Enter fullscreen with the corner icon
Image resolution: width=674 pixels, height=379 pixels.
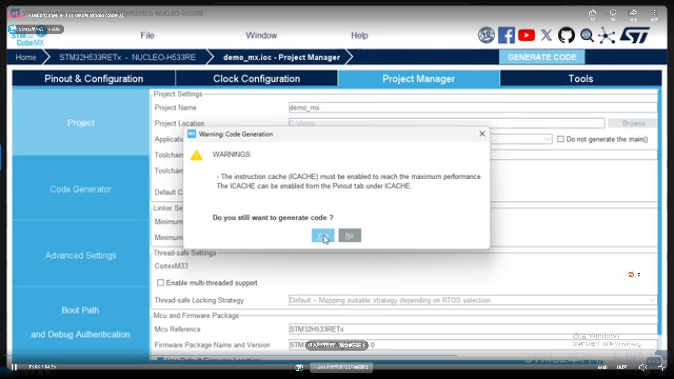click(x=662, y=367)
